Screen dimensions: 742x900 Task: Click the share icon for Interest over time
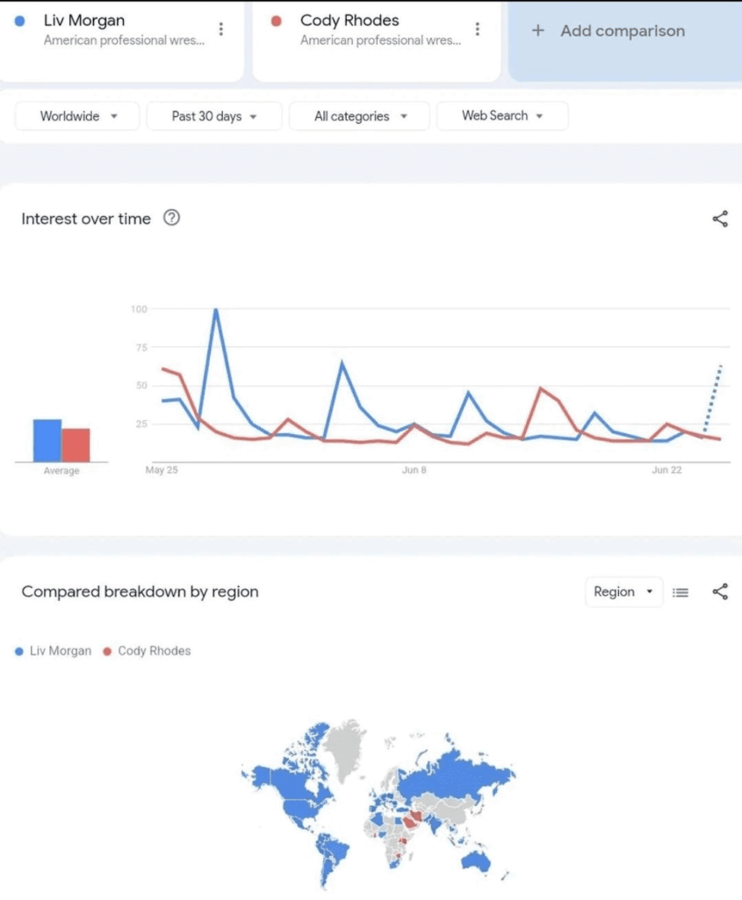coord(720,218)
